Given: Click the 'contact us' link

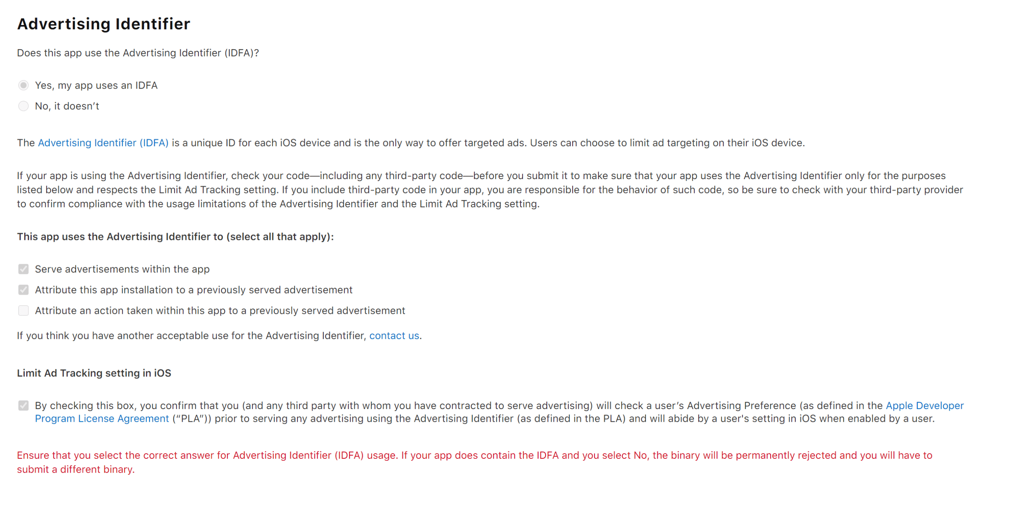Looking at the screenshot, I should pyautogui.click(x=394, y=336).
